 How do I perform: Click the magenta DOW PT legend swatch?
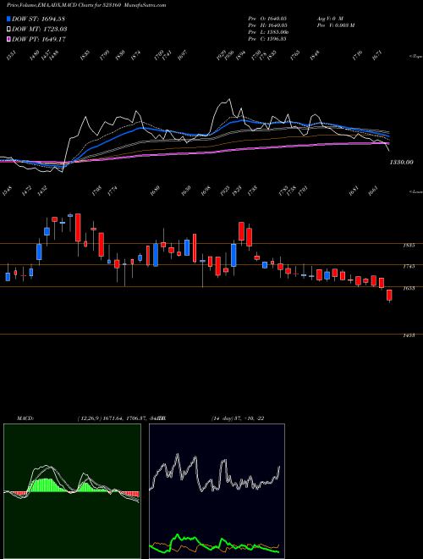pos(8,39)
